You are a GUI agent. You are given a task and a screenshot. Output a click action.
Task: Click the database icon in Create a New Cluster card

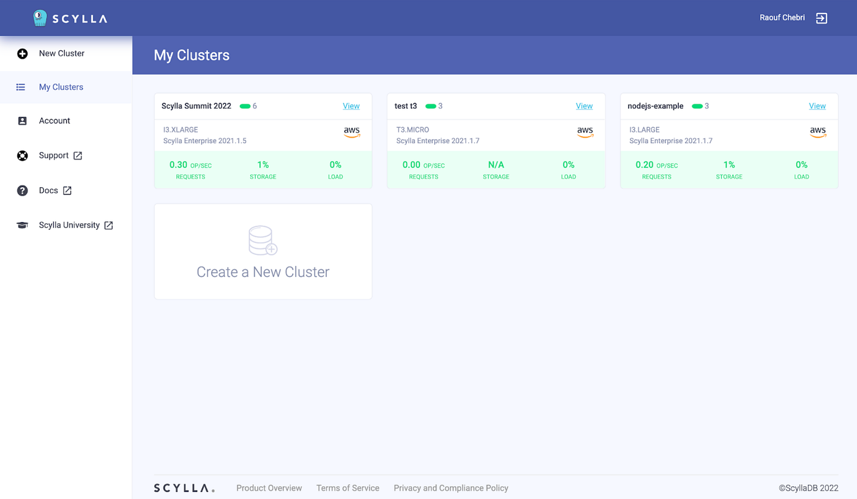click(x=263, y=240)
